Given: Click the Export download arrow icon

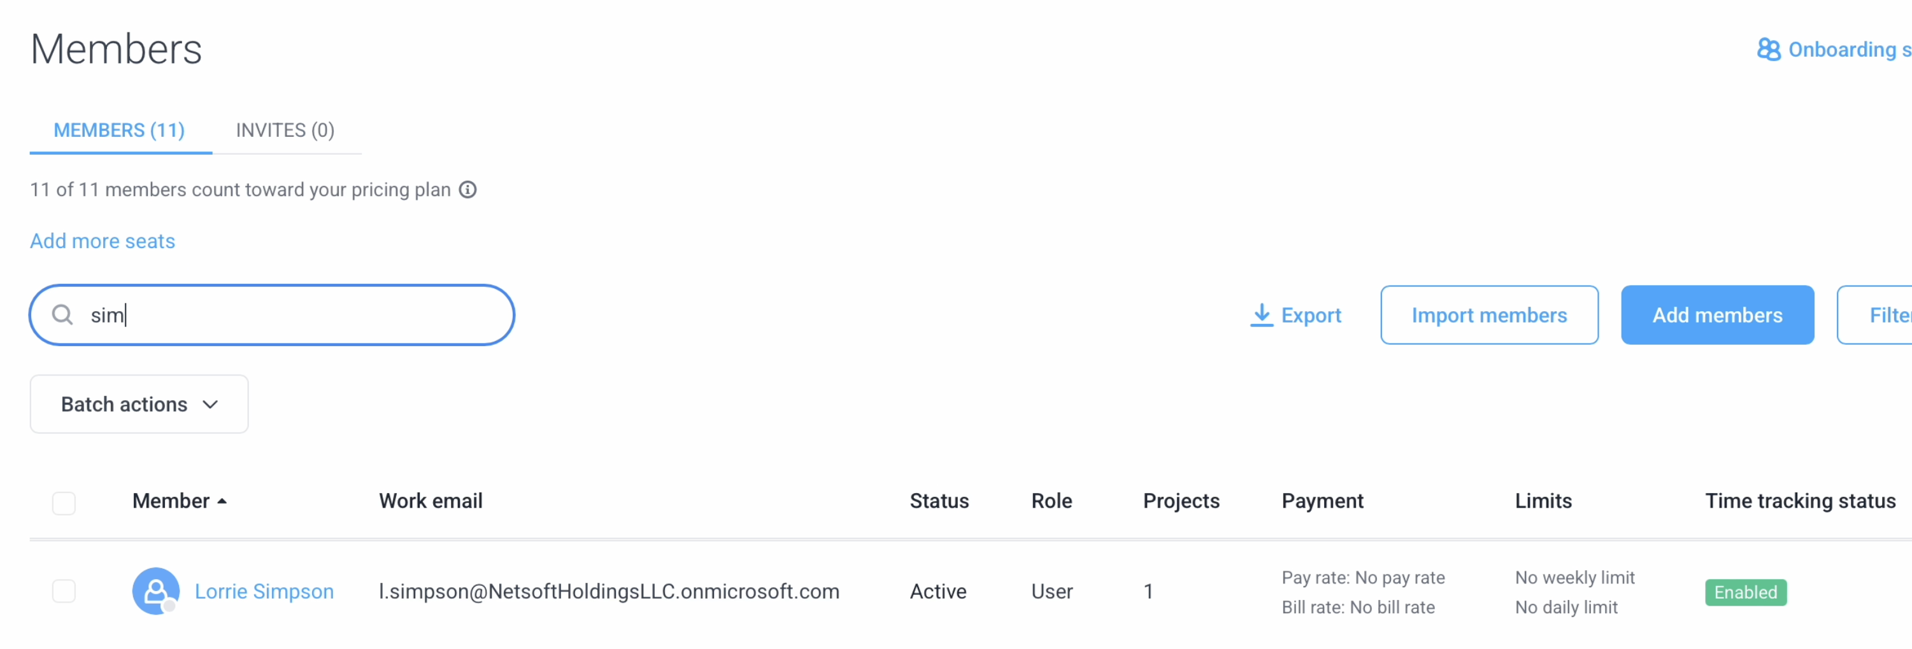Looking at the screenshot, I should click(x=1261, y=315).
